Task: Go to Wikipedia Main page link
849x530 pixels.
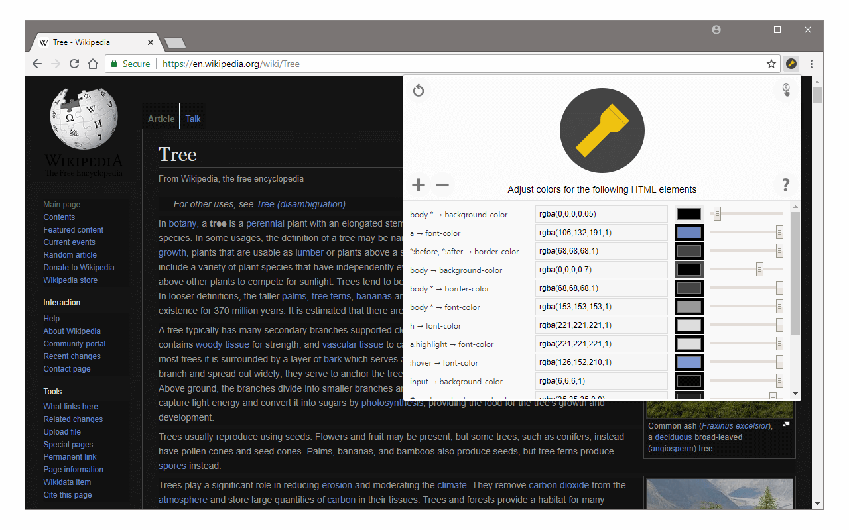Action: coord(62,205)
